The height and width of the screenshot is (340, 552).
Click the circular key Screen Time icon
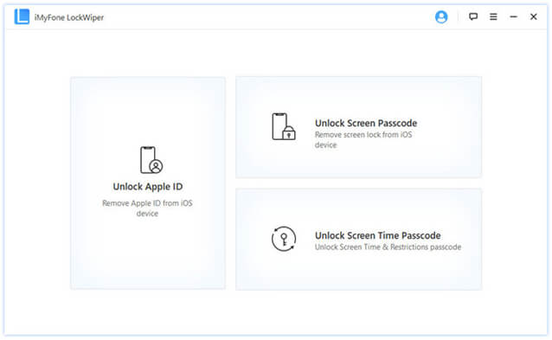click(284, 239)
